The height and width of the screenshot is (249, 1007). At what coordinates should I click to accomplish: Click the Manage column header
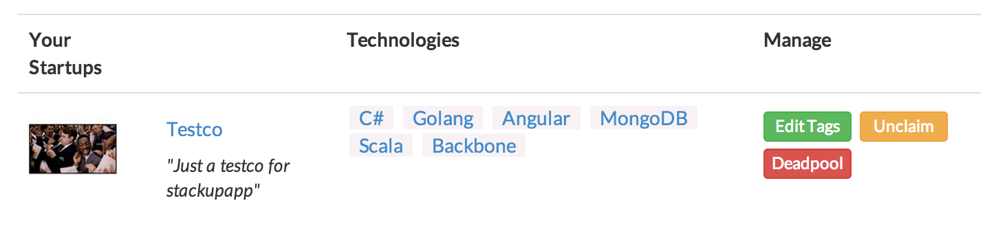pos(797,40)
